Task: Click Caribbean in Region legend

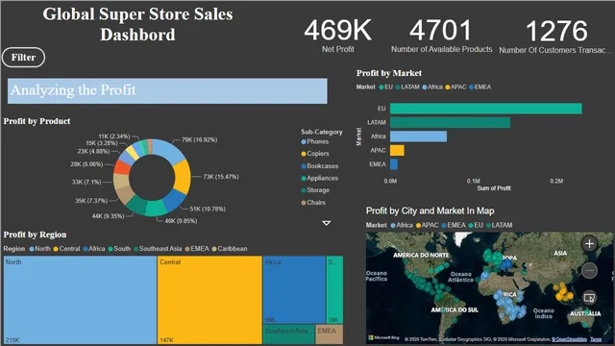Action: (x=230, y=249)
